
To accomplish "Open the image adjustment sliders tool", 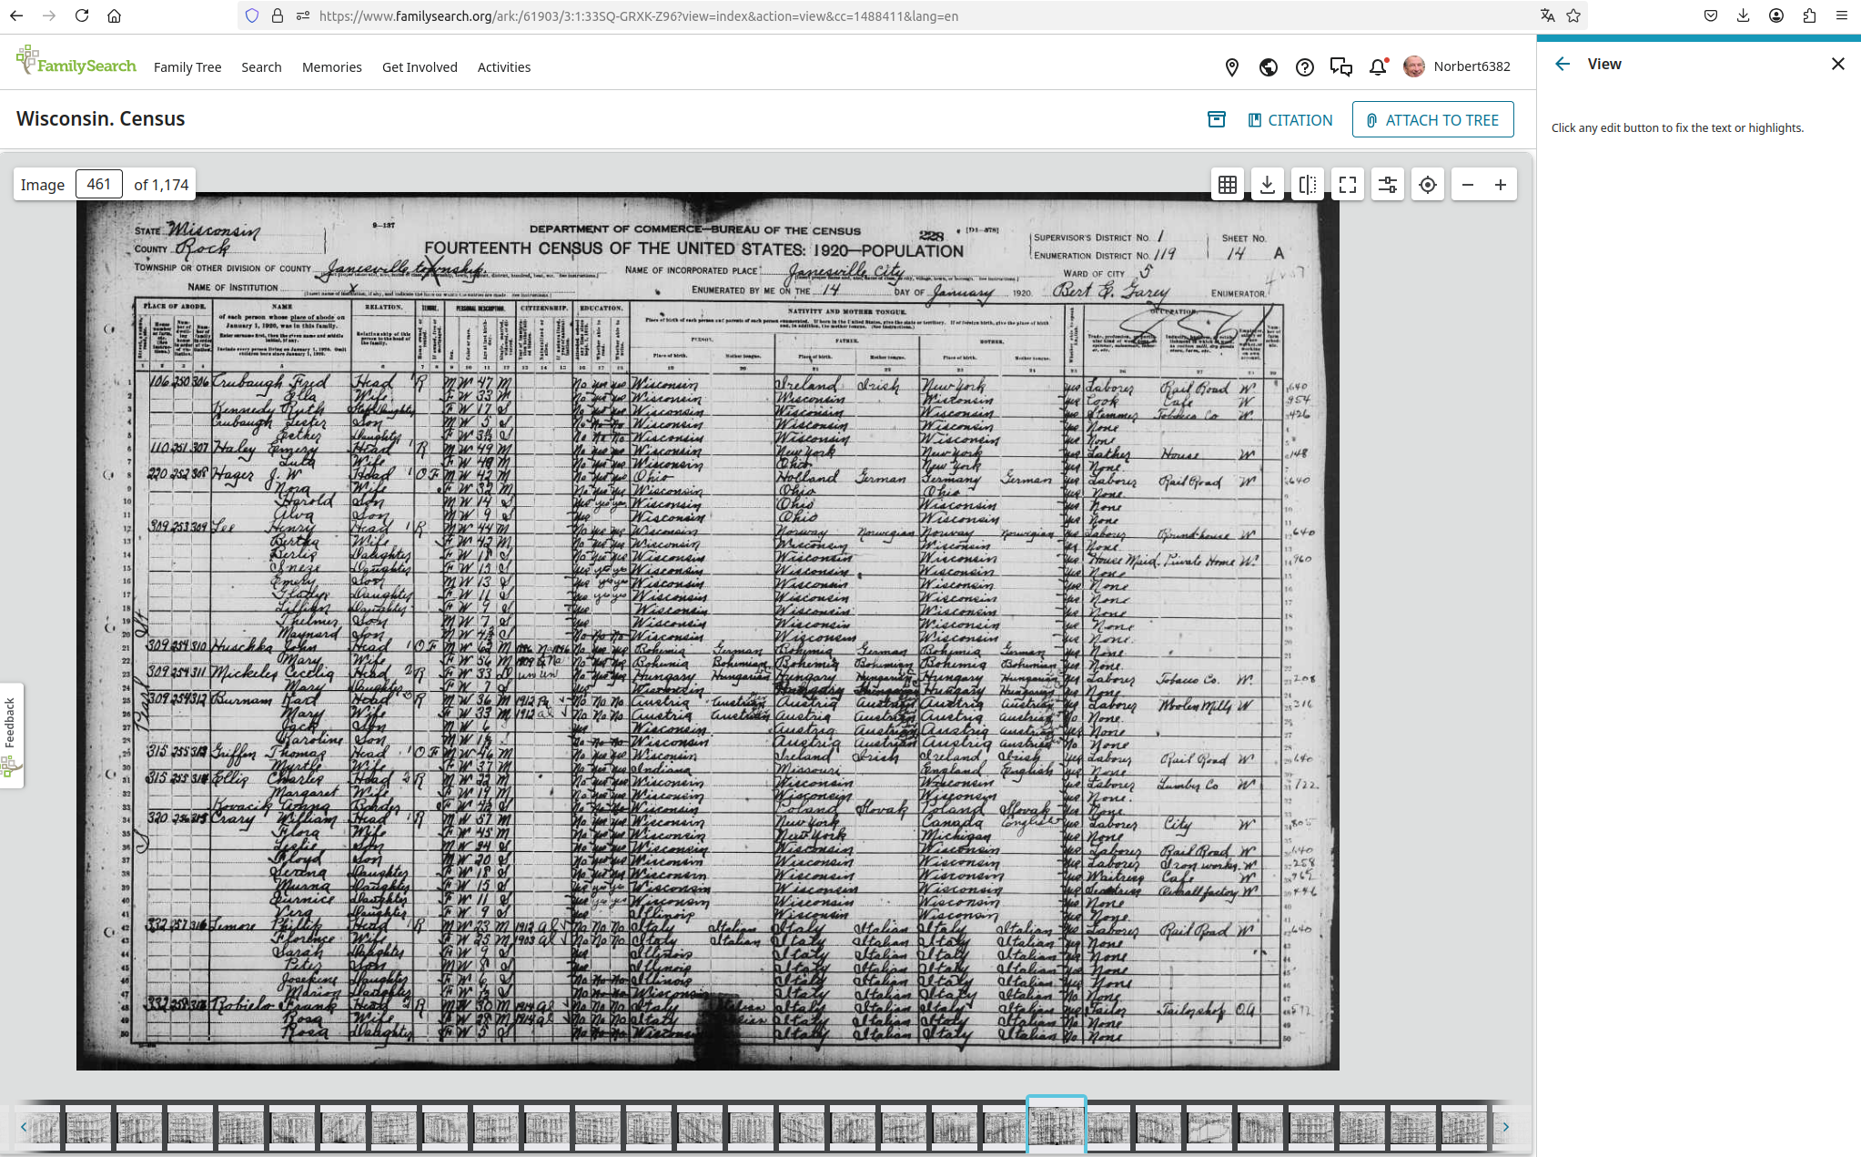I will (x=1387, y=185).
